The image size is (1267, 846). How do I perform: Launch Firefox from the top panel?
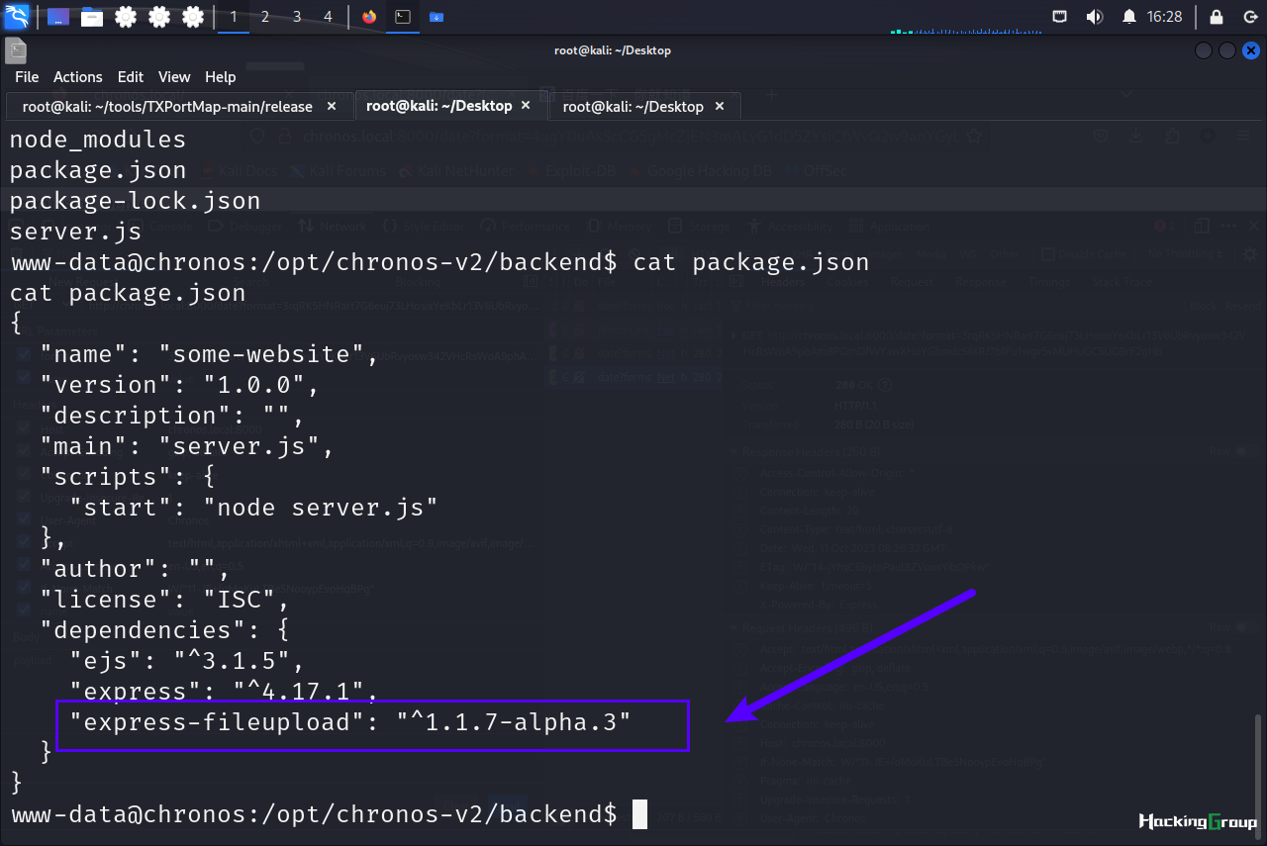[370, 17]
